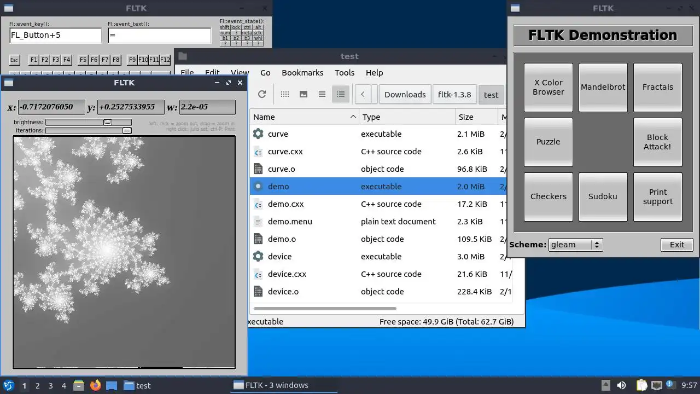Image resolution: width=700 pixels, height=394 pixels.
Task: Toggle the lock state indicator
Action: 236,27
